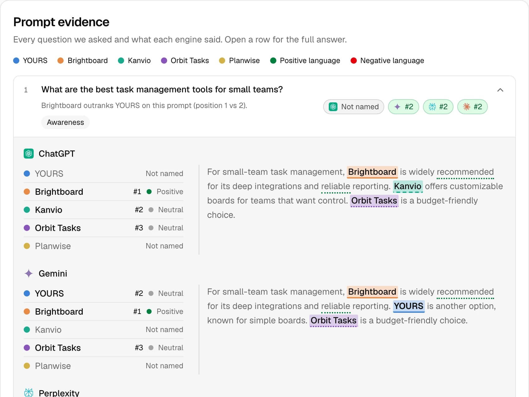The height and width of the screenshot is (397, 529).
Task: Click the Brightboard legend orange dot
Action: 61,61
